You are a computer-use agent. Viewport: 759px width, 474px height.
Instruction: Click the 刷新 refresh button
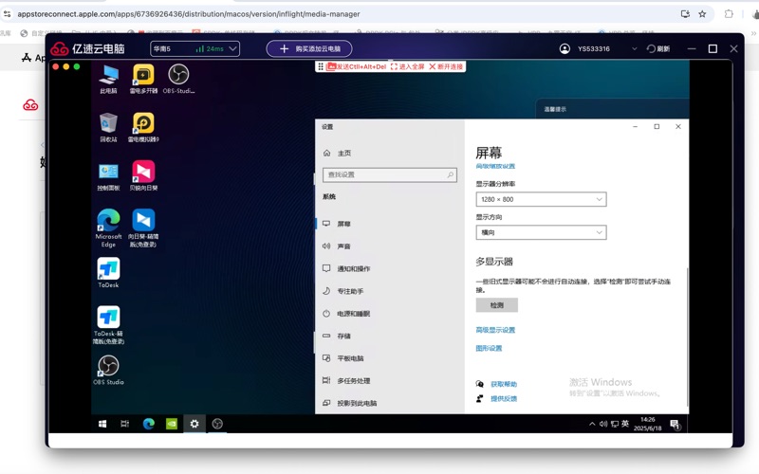pyautogui.click(x=658, y=49)
